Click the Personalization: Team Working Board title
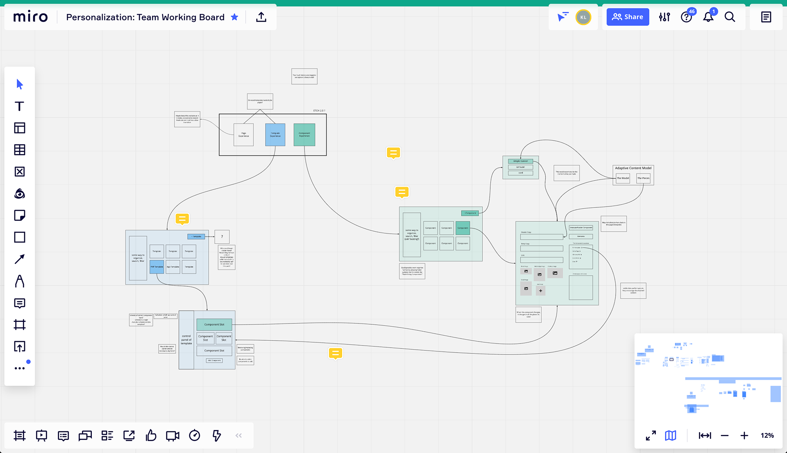Viewport: 787px width, 453px height. click(x=145, y=17)
